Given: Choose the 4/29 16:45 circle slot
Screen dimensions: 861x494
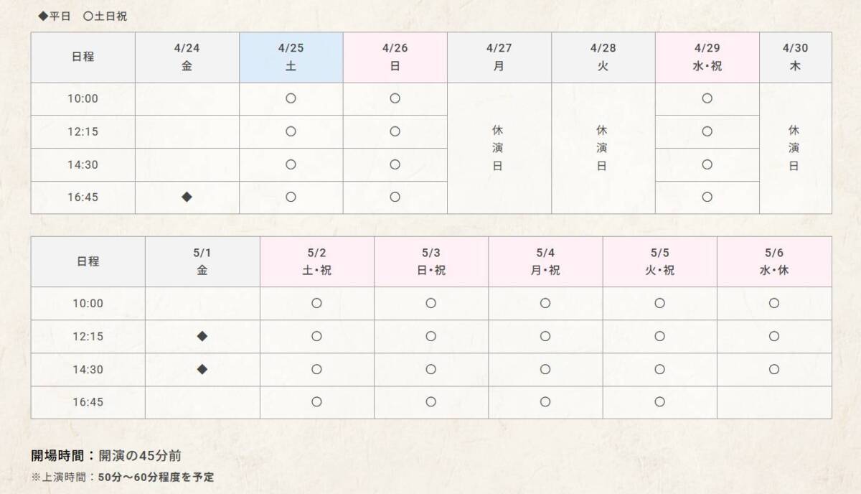Looking at the screenshot, I should [x=707, y=197].
